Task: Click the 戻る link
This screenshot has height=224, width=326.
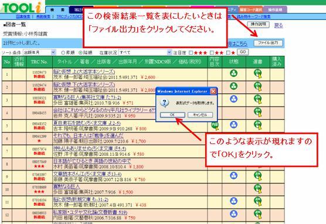Action: [279, 25]
